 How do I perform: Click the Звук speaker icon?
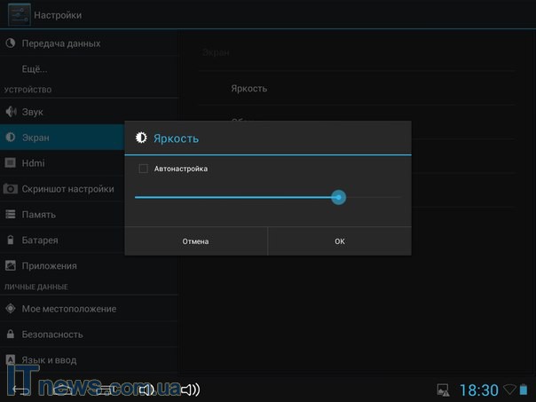[x=11, y=112]
